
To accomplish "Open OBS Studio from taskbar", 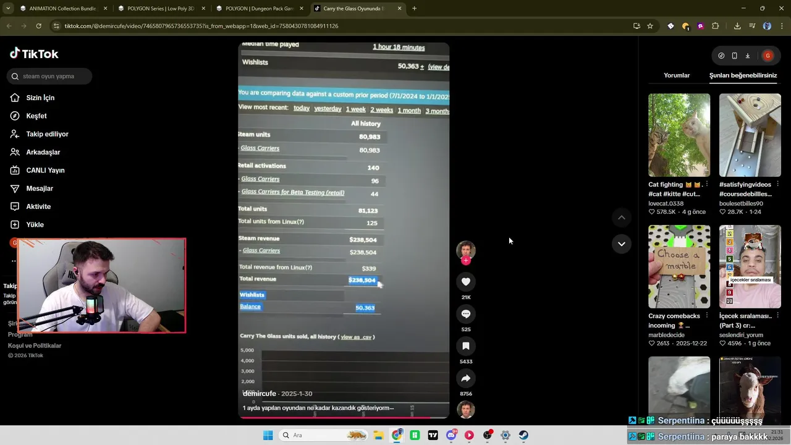I will (488, 435).
